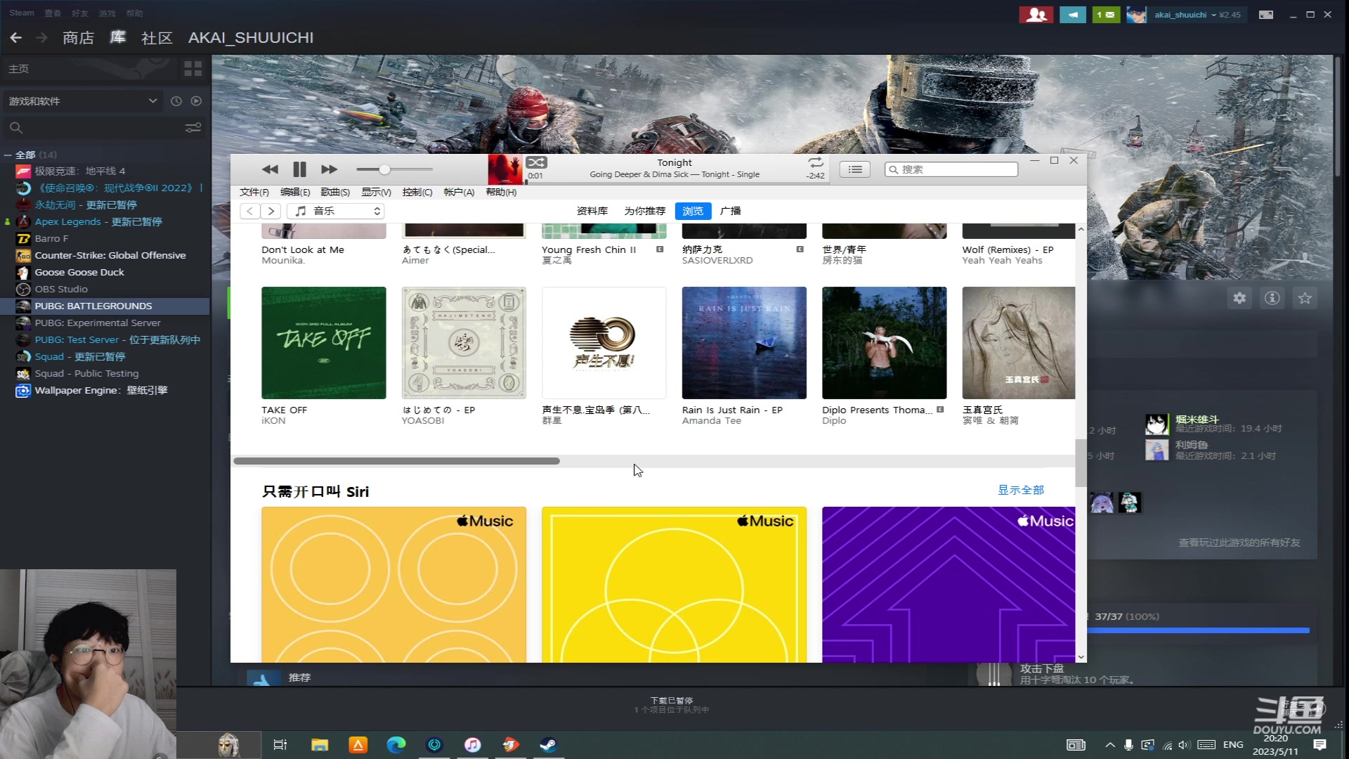Open the Rain Is Just Rain EP cover
This screenshot has height=759, width=1349.
point(744,343)
